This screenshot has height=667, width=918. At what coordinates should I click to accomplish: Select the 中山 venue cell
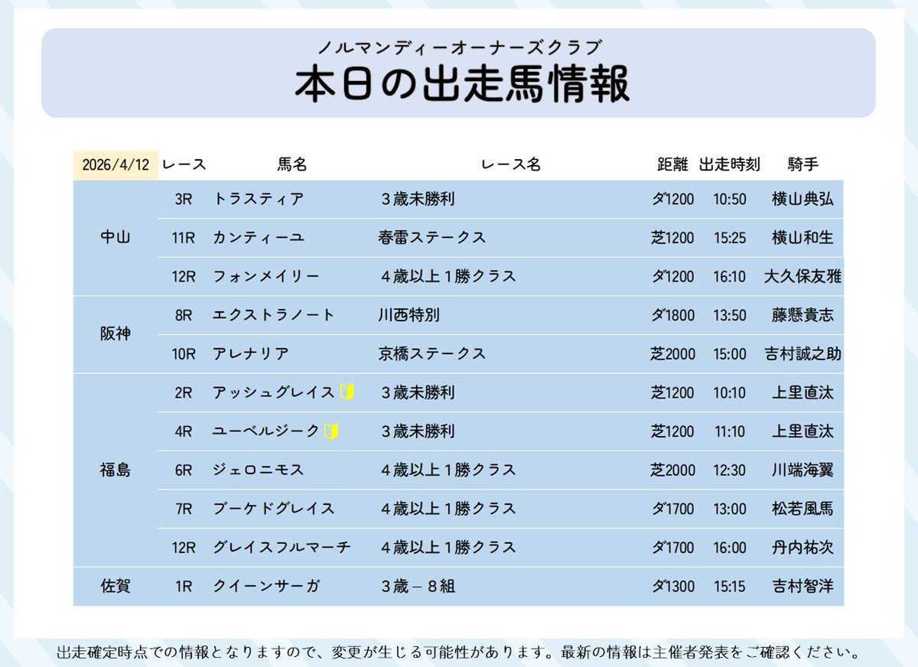(x=116, y=238)
